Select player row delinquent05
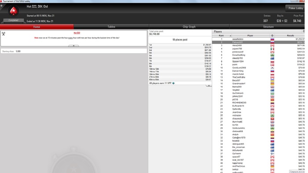308x173 pixels. 258,144
